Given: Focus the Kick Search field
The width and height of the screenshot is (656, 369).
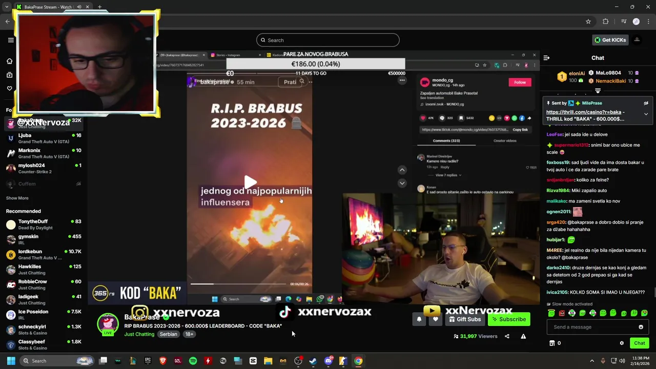Looking at the screenshot, I should [327, 40].
